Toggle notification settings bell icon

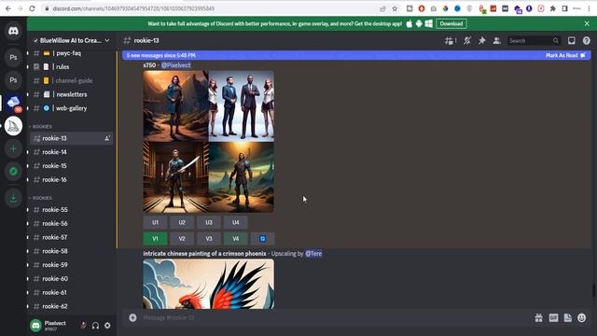pyautogui.click(x=467, y=40)
